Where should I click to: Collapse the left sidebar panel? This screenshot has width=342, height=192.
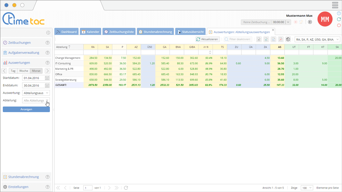coord(48,33)
